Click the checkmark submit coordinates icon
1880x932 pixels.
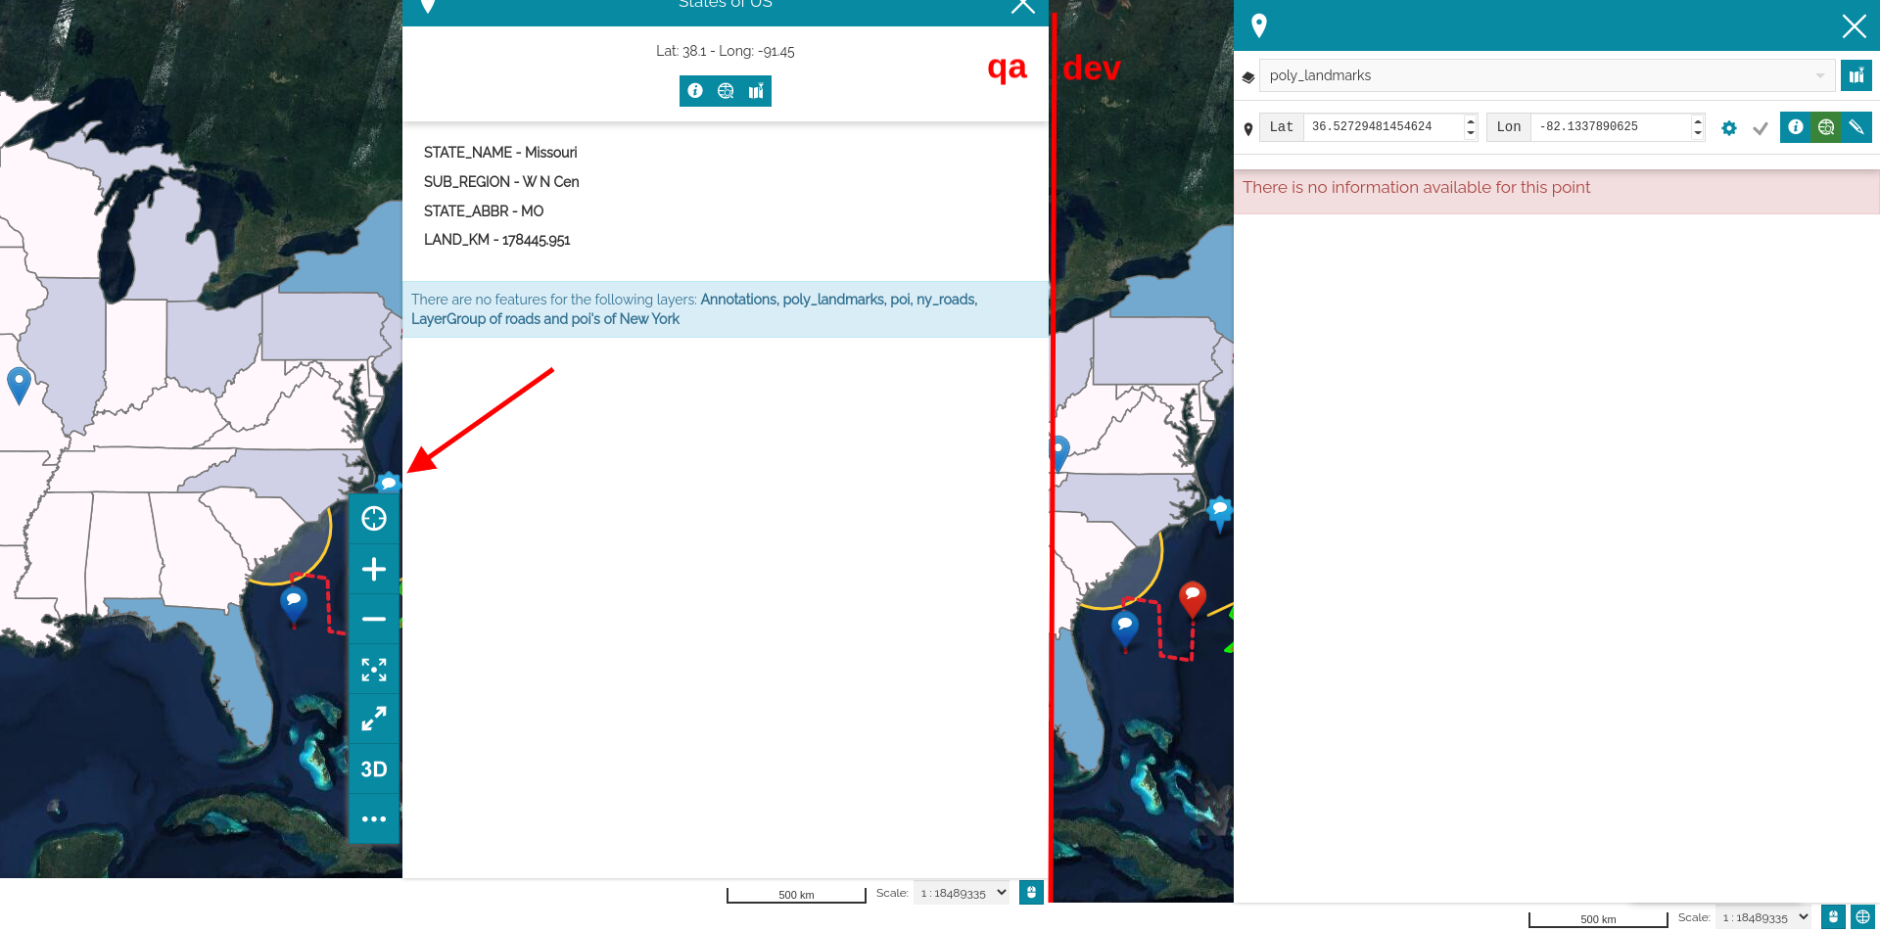(x=1760, y=128)
